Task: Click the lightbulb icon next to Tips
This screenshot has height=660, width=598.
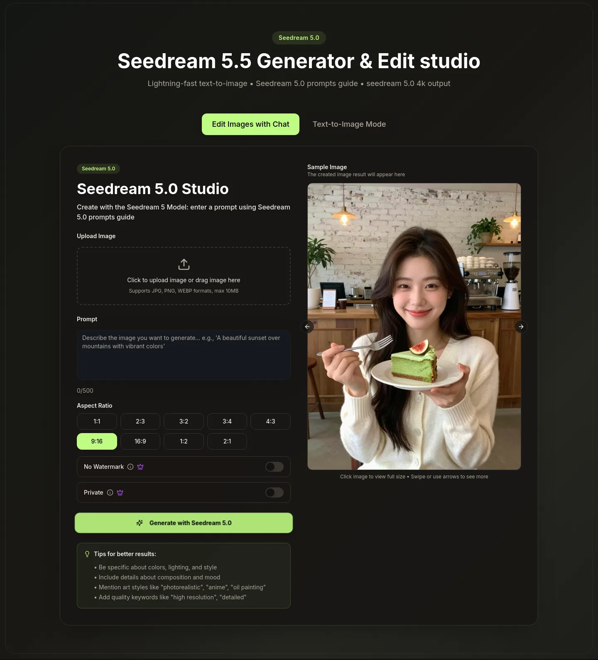Action: 87,554
